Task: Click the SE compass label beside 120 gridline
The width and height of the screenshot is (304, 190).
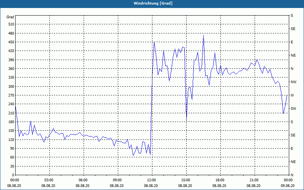Action: coord(293,135)
